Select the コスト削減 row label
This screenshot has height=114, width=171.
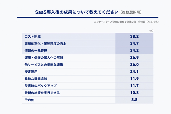coord(32,37)
